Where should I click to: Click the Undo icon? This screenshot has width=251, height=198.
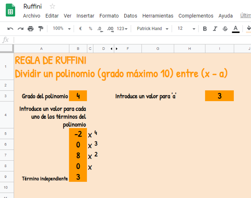pyautogui.click(x=10, y=29)
